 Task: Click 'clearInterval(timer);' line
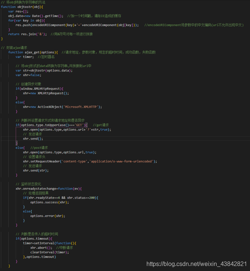(x=50, y=252)
